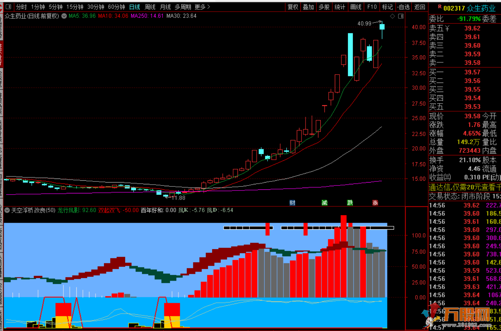
Task: Select the 60分钟 period tab
Action: (117, 7)
